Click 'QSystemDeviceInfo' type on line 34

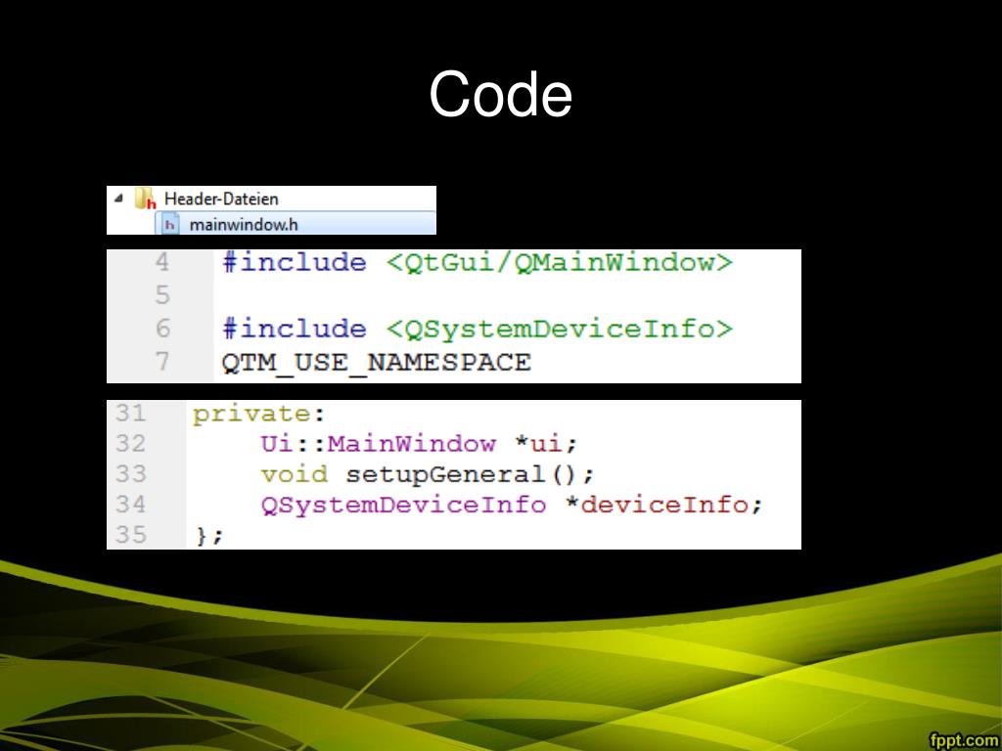click(x=403, y=505)
